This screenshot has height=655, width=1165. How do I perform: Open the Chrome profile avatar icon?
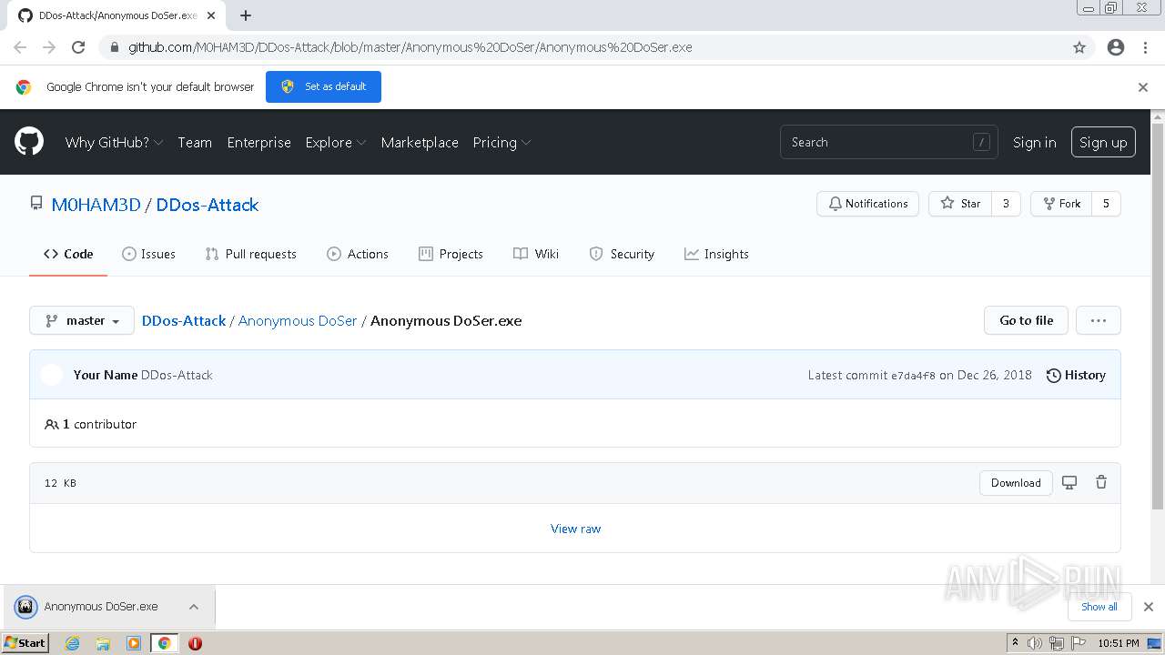pyautogui.click(x=1116, y=47)
